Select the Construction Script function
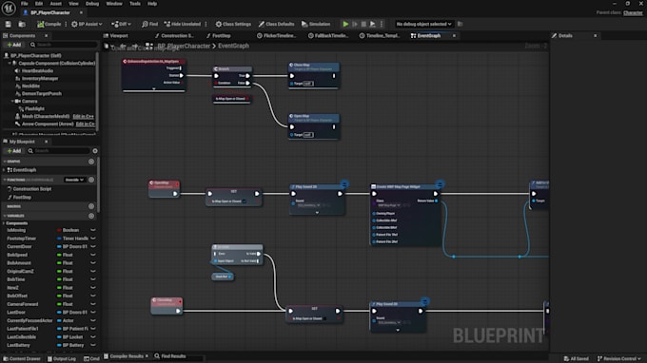The height and width of the screenshot is (363, 647). coord(31,189)
